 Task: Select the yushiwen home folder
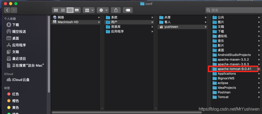pyautogui.click(x=183, y=27)
